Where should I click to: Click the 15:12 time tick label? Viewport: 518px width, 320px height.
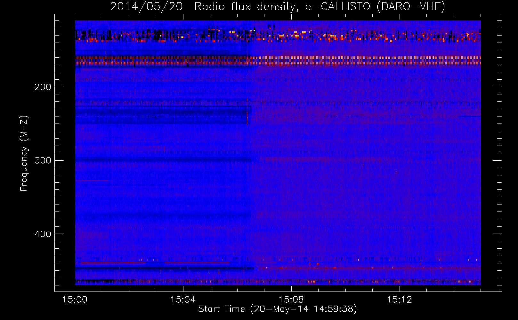pyautogui.click(x=399, y=300)
